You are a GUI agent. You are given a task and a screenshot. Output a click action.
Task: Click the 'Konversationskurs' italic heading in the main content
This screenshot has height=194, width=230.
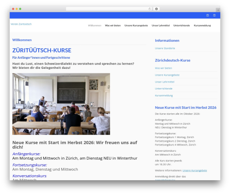tap(29, 176)
